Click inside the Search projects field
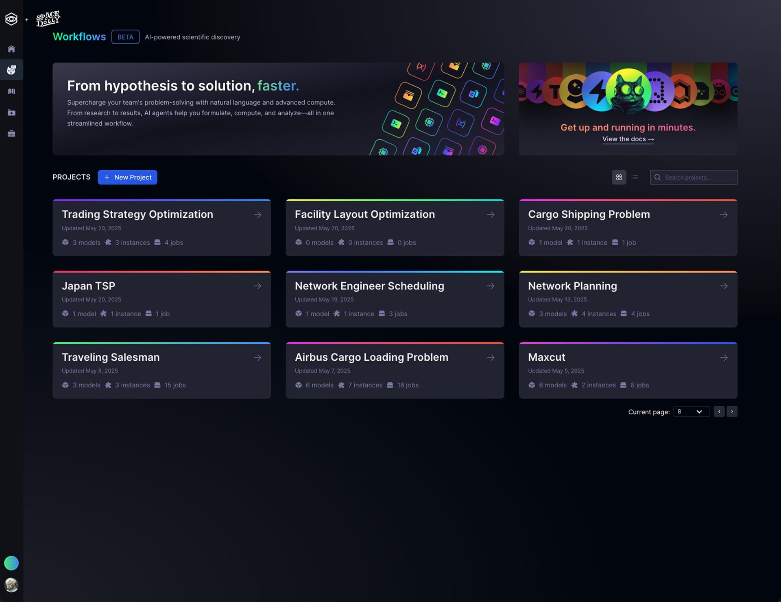 (x=696, y=177)
